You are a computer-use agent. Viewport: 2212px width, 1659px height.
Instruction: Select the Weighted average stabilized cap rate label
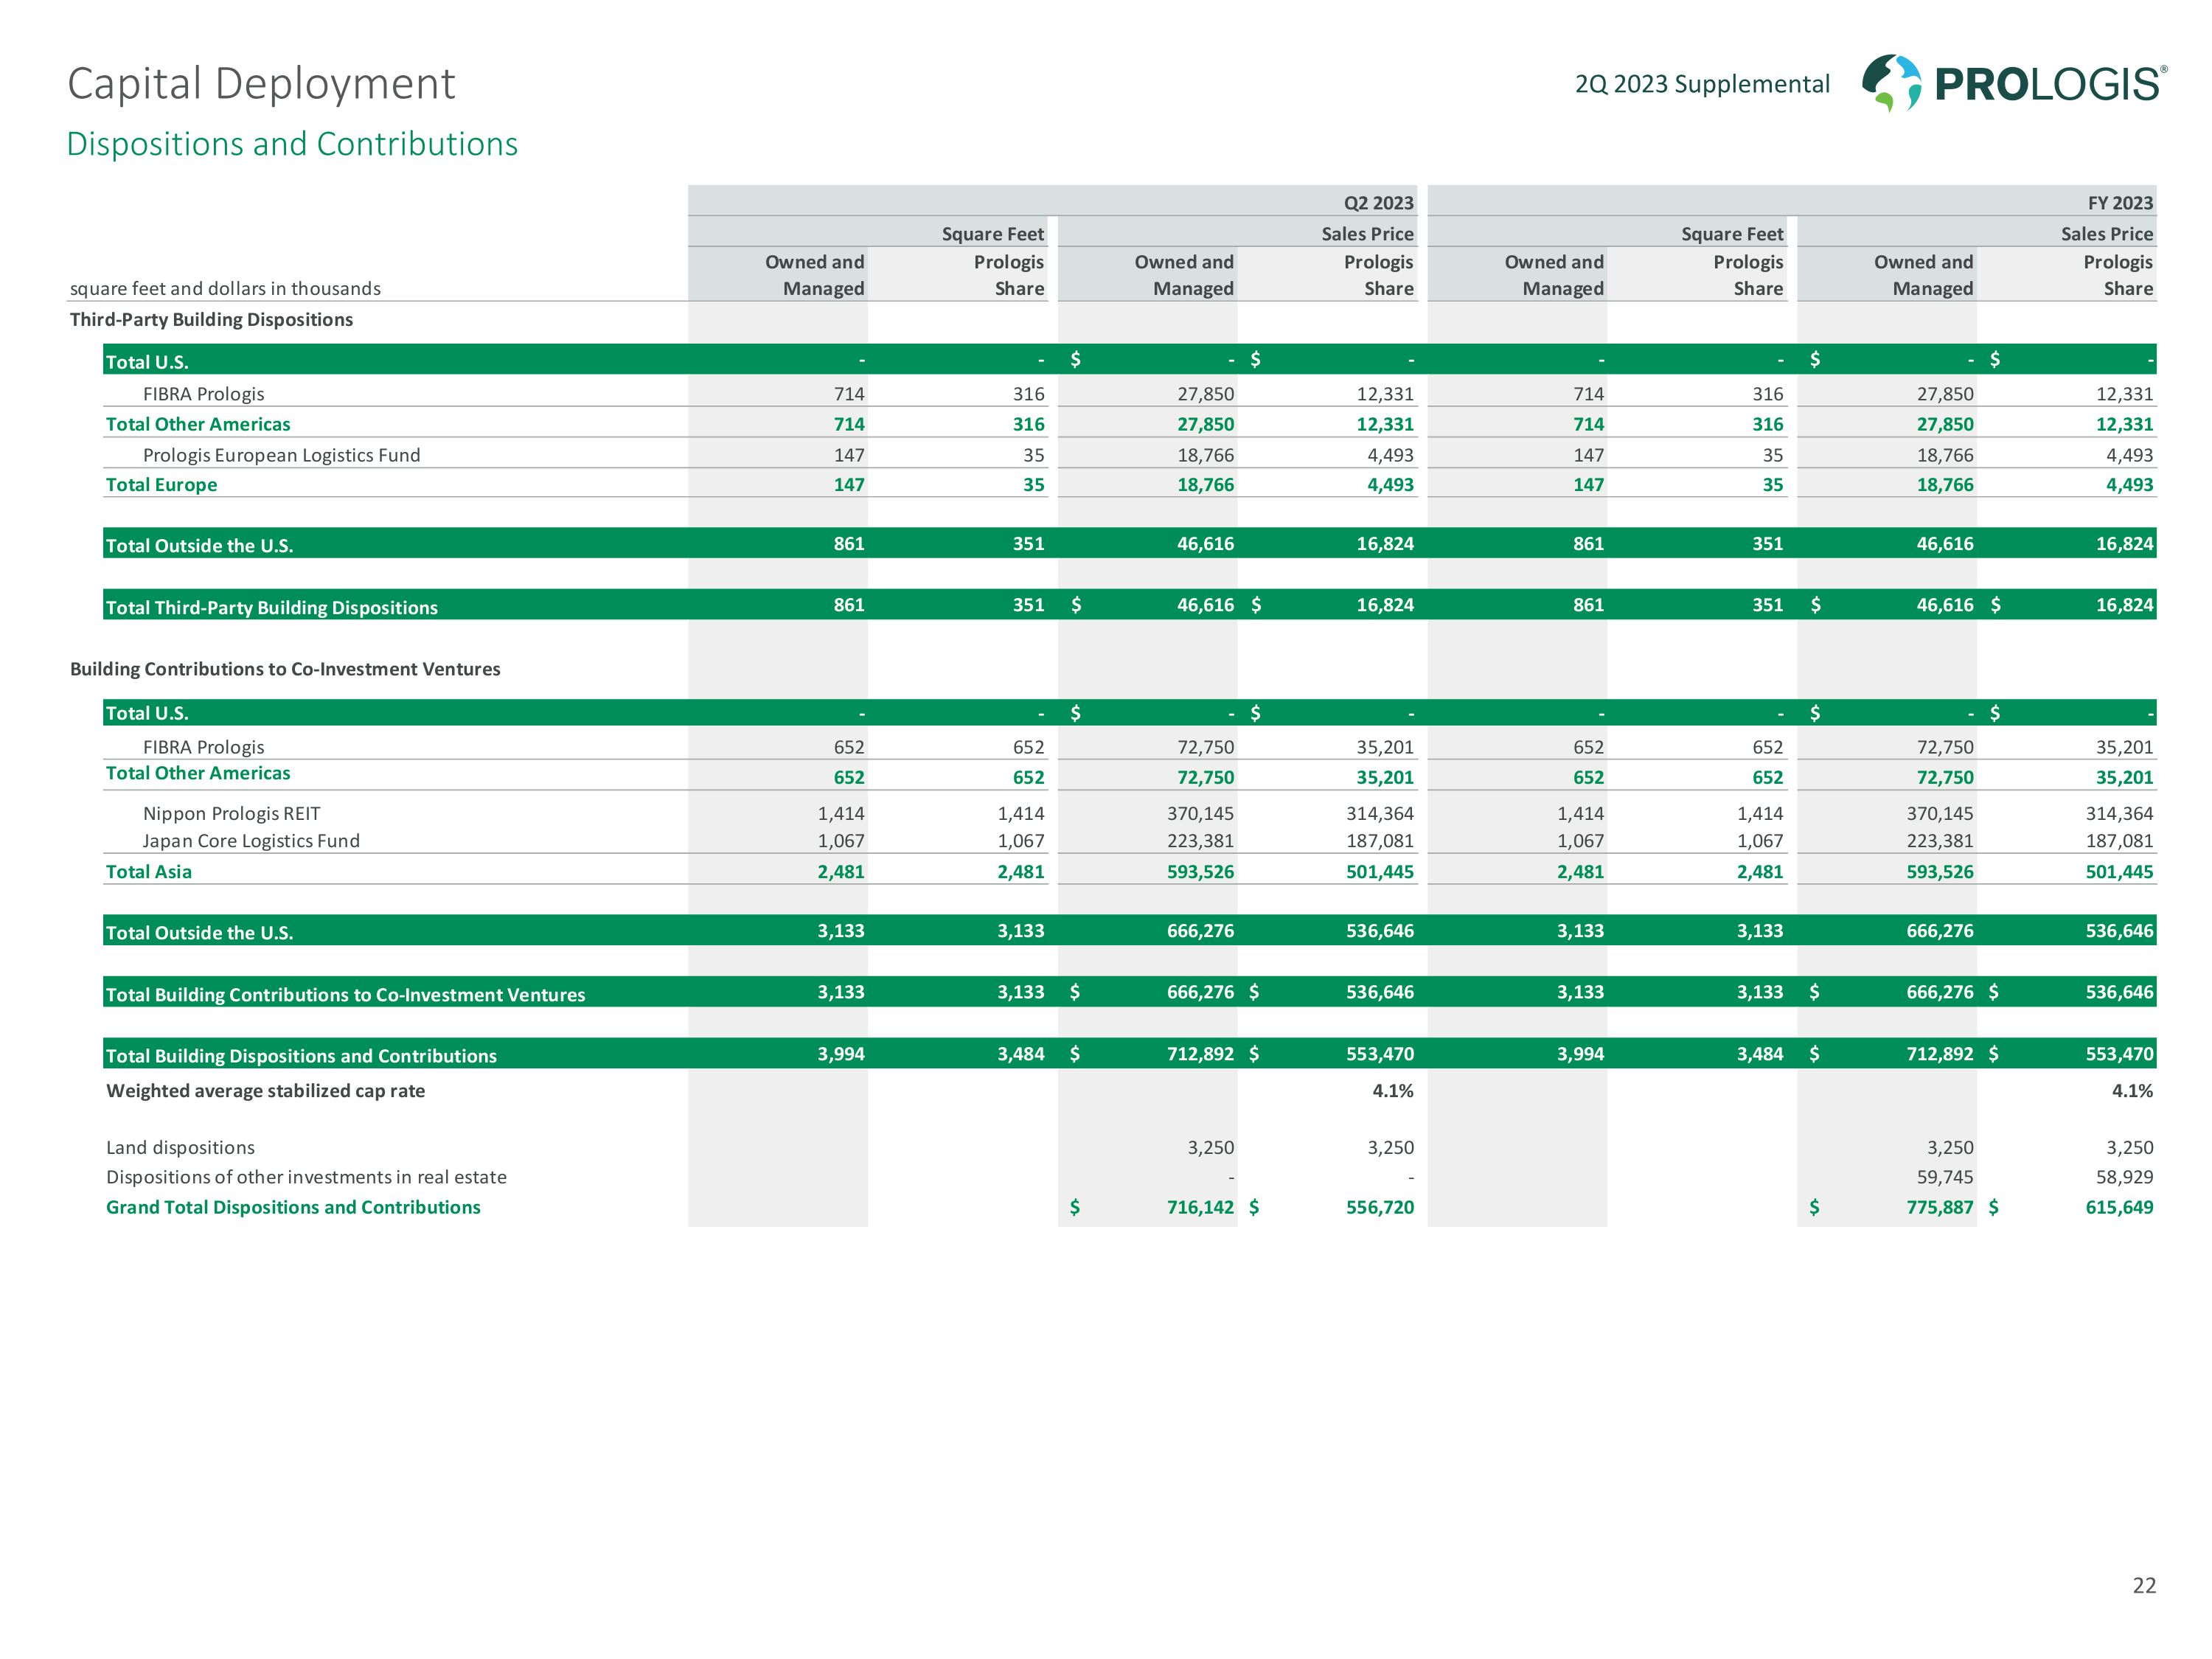265,1091
